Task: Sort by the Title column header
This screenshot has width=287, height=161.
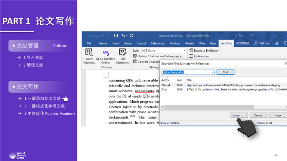Action: point(189,80)
